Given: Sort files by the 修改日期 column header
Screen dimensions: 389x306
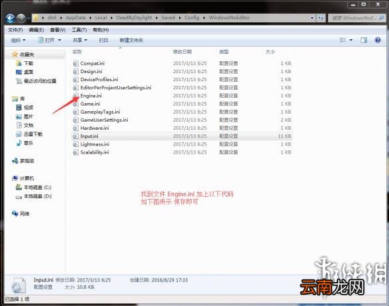Looking at the screenshot, I should pyautogui.click(x=183, y=52).
